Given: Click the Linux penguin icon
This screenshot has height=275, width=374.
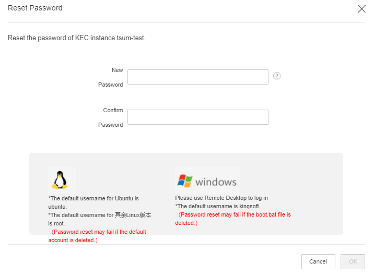Looking at the screenshot, I should point(60,180).
